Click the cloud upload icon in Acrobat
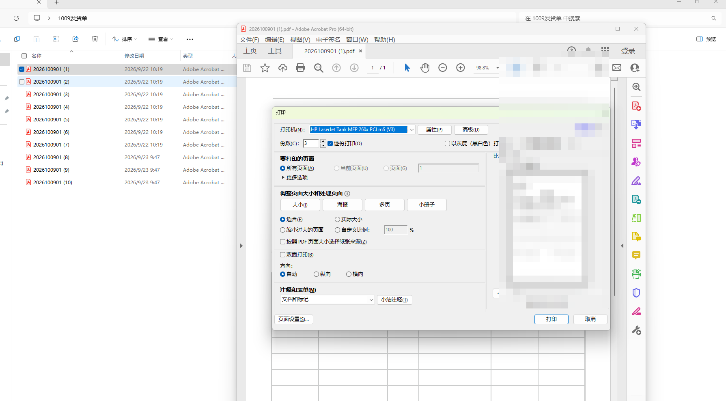 click(x=283, y=68)
